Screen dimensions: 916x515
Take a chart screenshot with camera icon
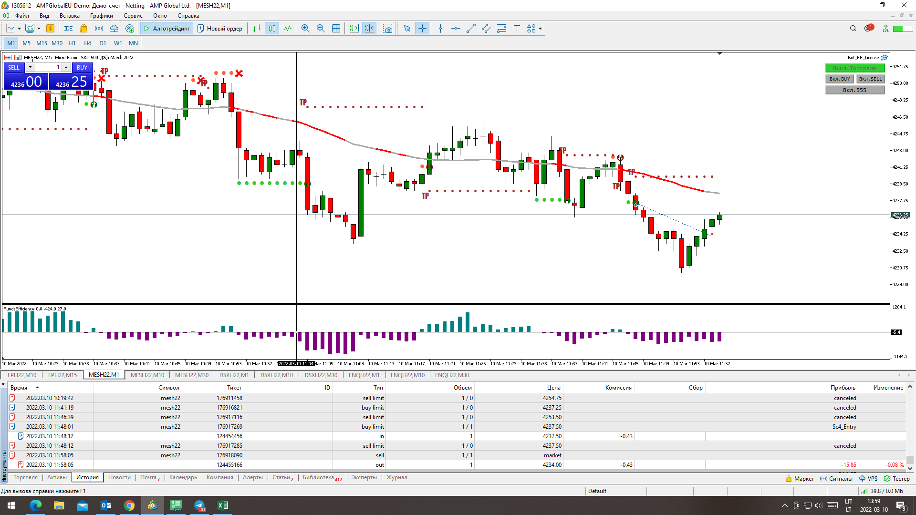click(x=388, y=29)
